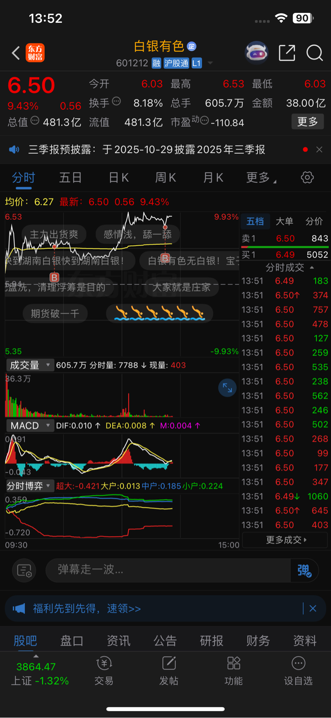Switch to the 财务 tab
Screen dimensions: 331x718
pos(258,641)
